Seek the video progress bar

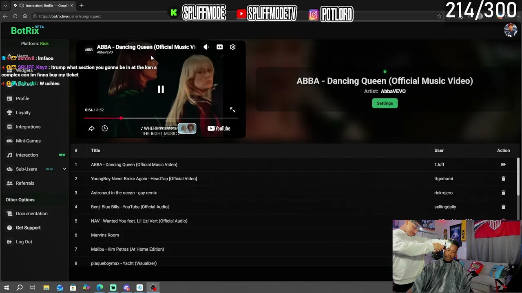tap(161, 118)
